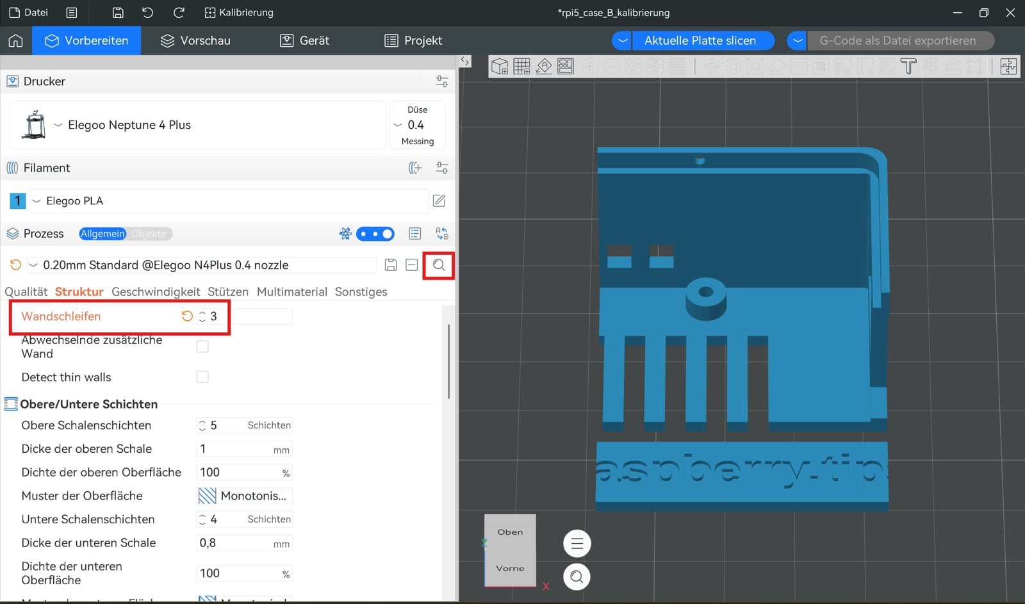Open the Kalibrierung menu

click(239, 12)
